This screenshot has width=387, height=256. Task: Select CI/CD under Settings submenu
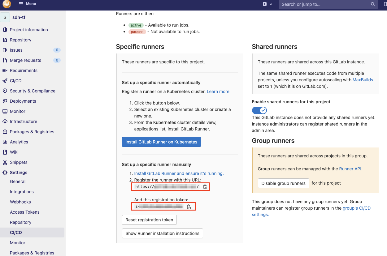tap(16, 233)
